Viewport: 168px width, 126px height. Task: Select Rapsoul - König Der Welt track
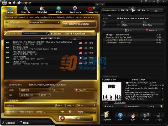point(133,37)
